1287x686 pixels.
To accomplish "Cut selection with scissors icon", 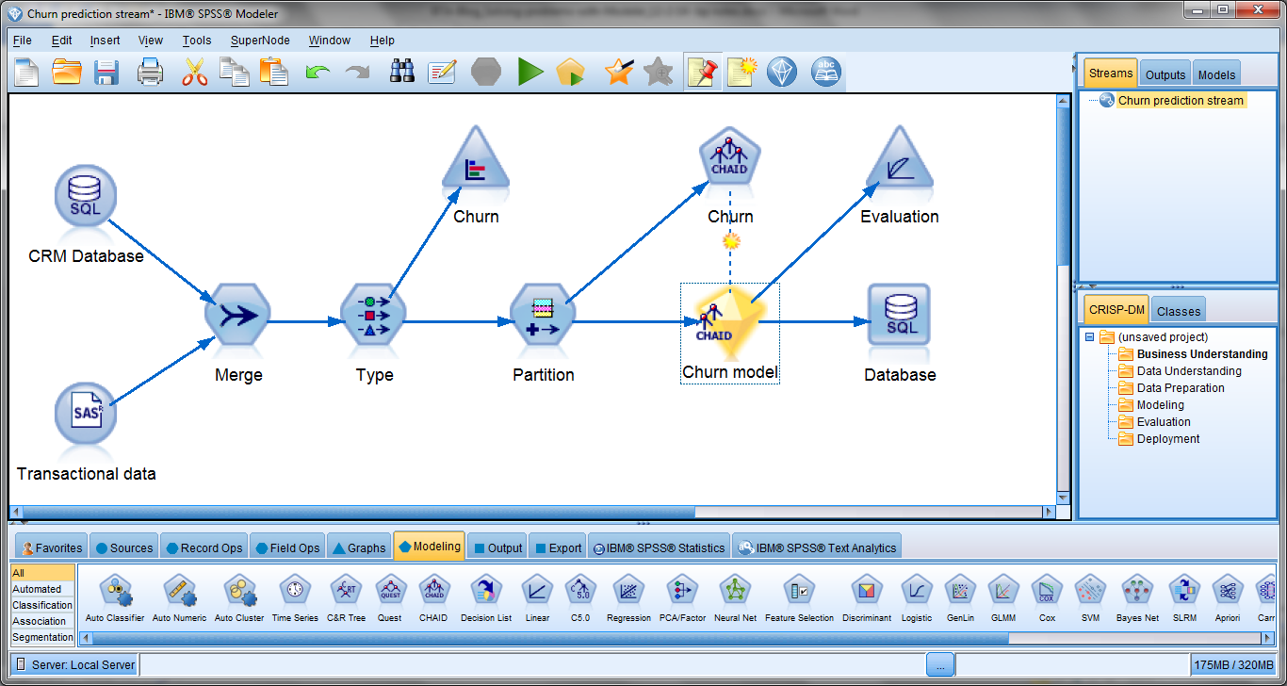I will click(194, 72).
